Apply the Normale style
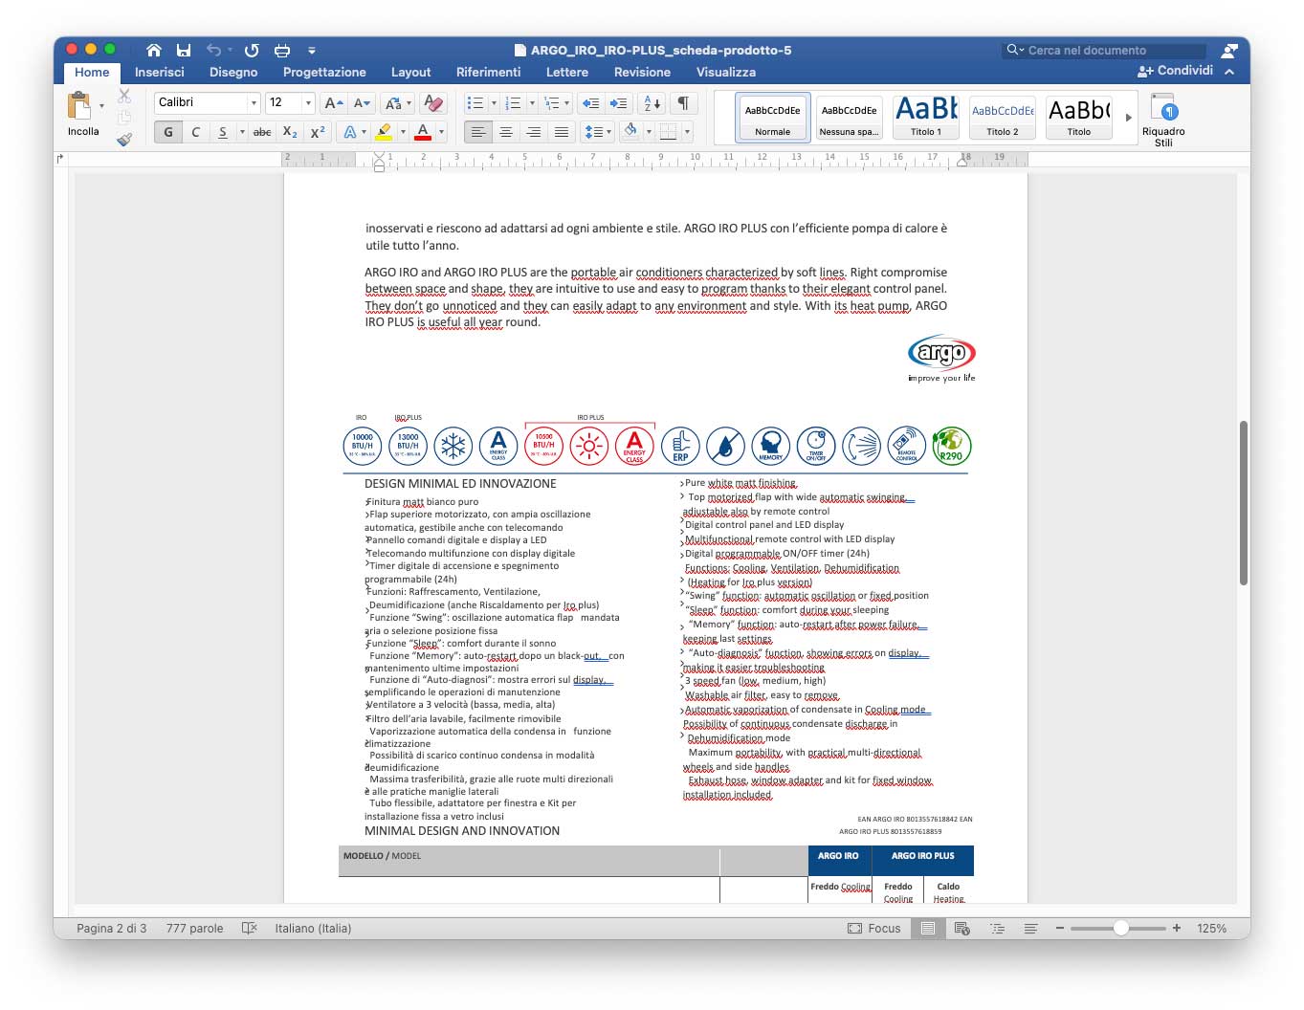1304x1010 pixels. click(773, 118)
